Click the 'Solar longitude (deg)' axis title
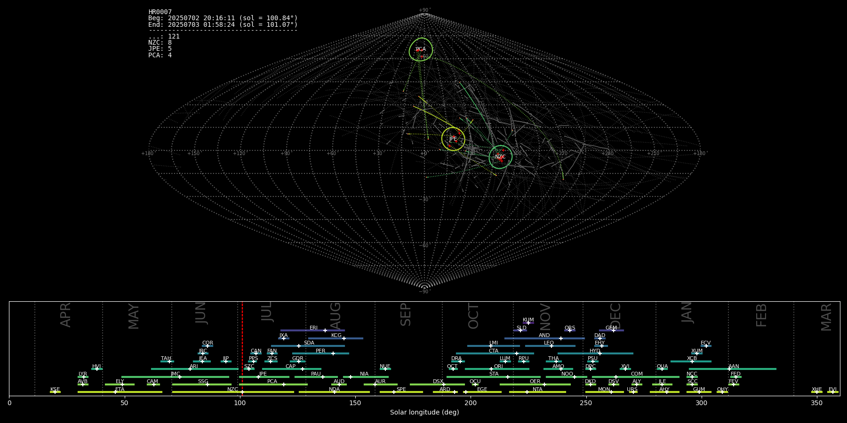The height and width of the screenshot is (423, 847). 424,412
